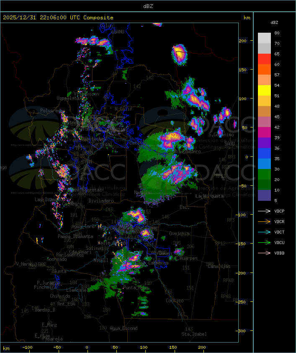Click the 'Divisadero' place label on map

[101, 200]
